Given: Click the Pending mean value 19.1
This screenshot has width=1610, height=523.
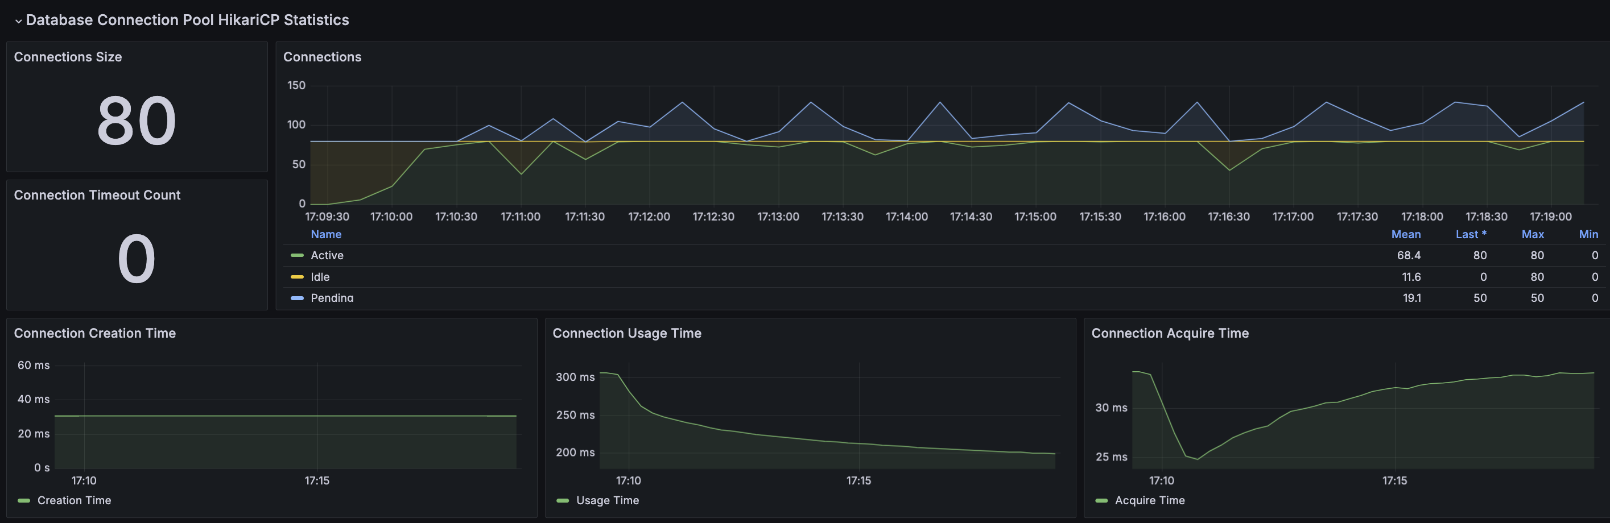Looking at the screenshot, I should [1412, 298].
